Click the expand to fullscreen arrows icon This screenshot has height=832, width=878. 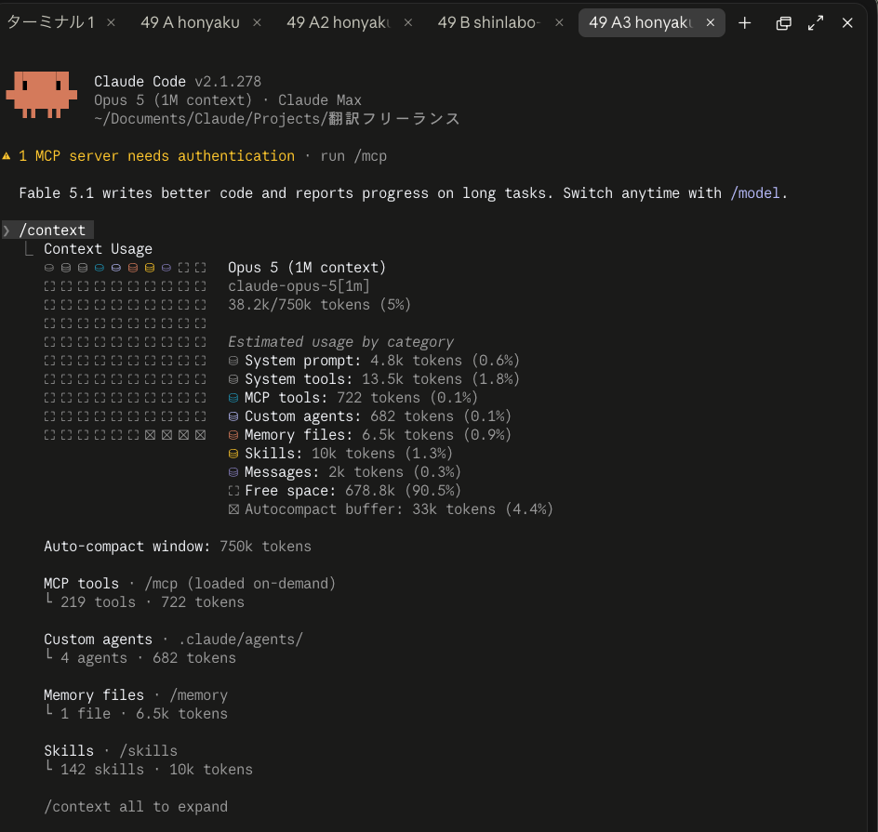pos(816,23)
